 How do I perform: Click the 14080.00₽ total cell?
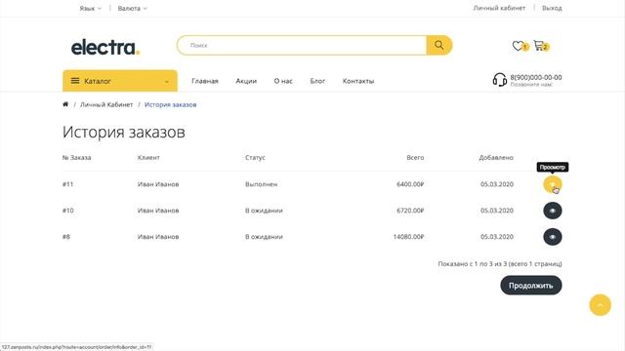point(408,237)
